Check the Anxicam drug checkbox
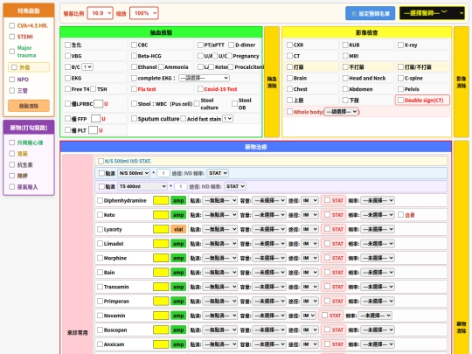472x354 pixels. point(100,344)
